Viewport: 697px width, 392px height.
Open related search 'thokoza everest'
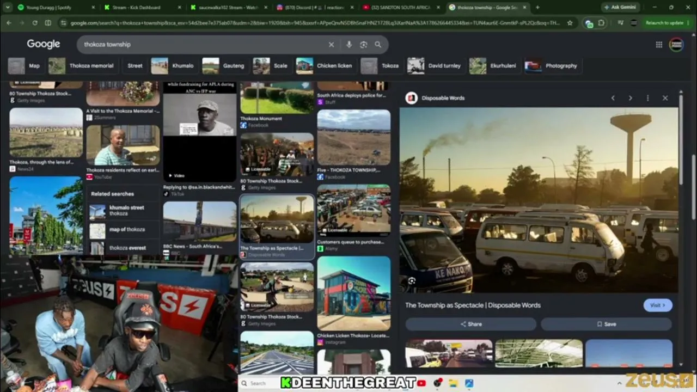[x=125, y=248]
